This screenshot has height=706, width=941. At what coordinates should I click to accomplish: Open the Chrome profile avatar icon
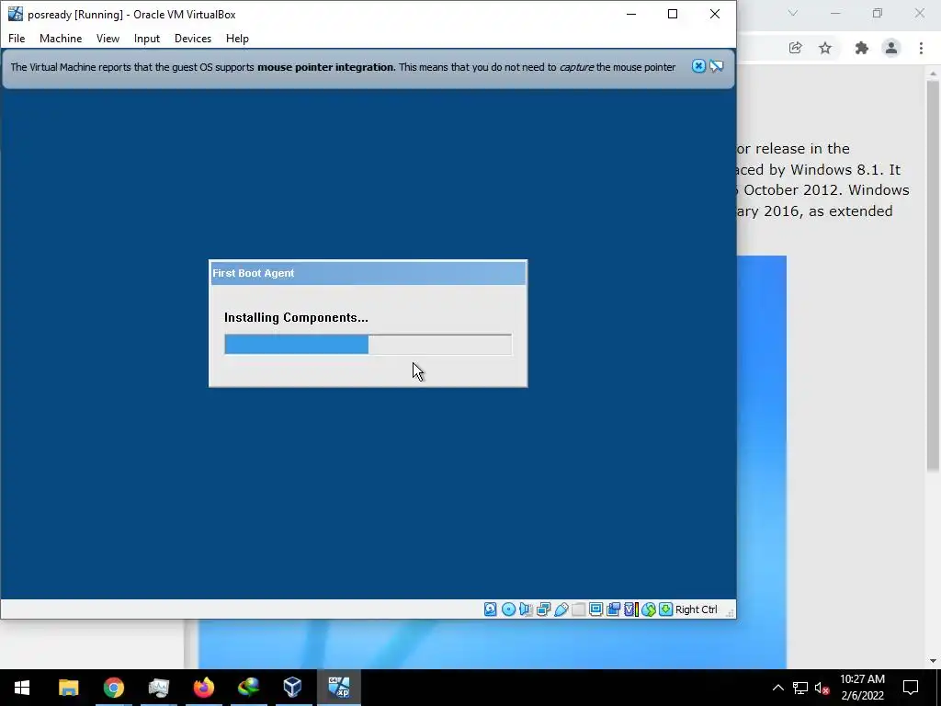891,48
